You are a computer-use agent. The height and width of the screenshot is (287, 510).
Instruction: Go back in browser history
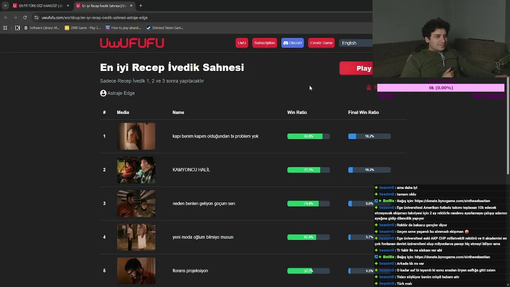tap(6, 18)
